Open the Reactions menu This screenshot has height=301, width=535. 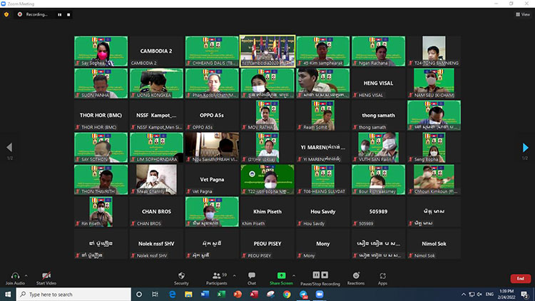355,275
